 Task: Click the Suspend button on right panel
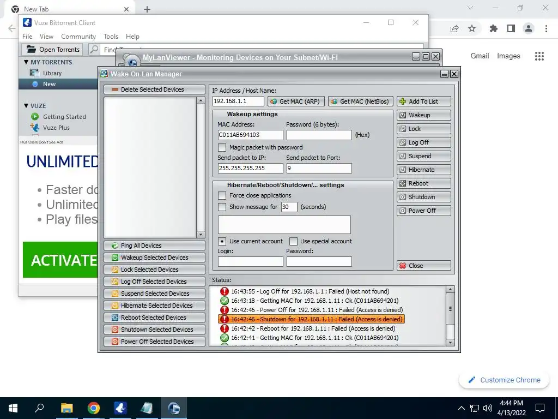pyautogui.click(x=424, y=156)
